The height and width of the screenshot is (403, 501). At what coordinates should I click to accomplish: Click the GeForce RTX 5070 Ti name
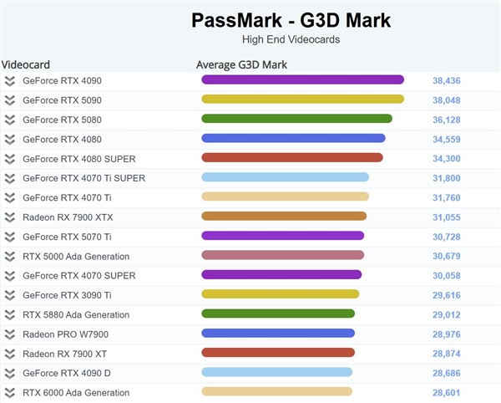(x=68, y=237)
